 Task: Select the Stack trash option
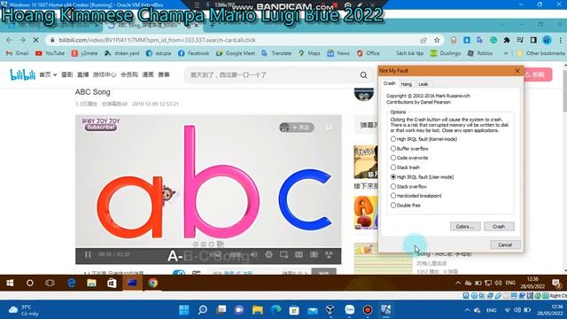405,167
